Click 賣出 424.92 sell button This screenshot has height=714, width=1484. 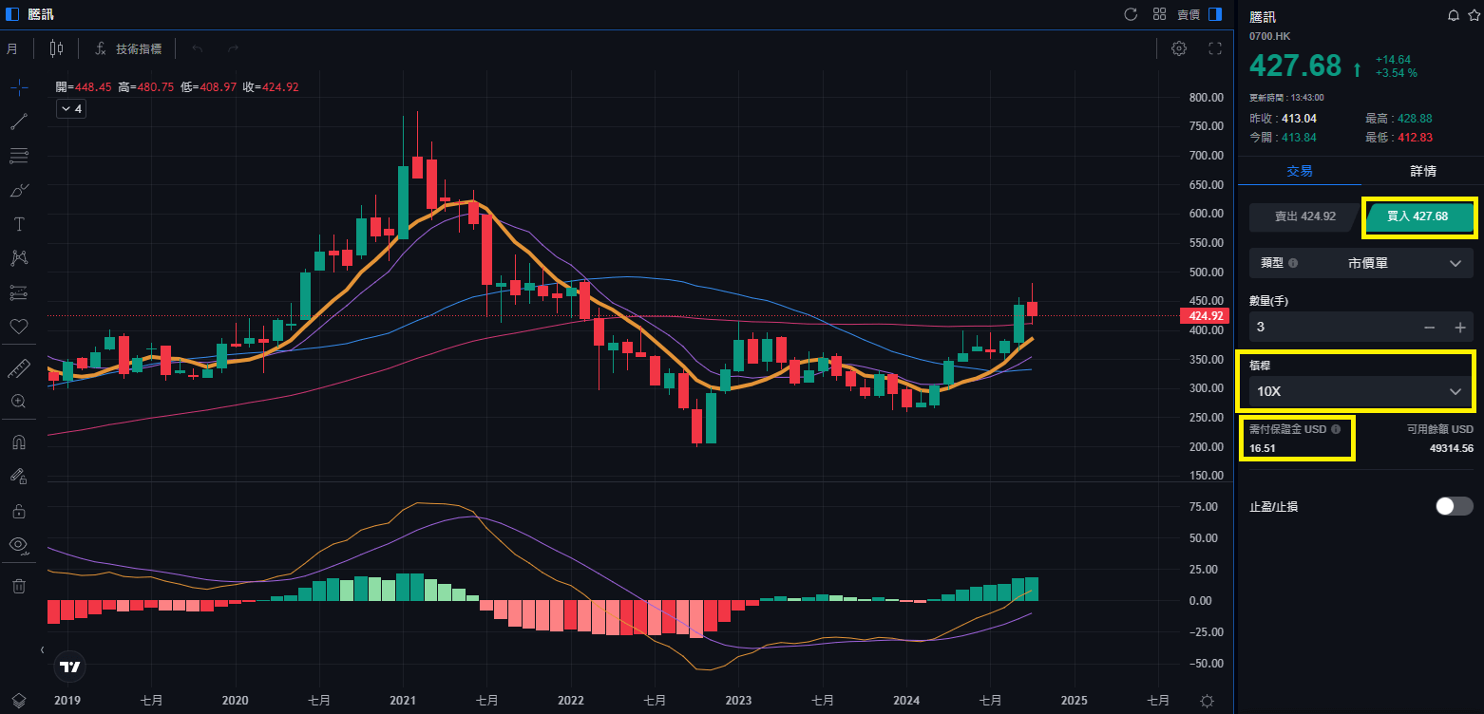click(x=1304, y=216)
